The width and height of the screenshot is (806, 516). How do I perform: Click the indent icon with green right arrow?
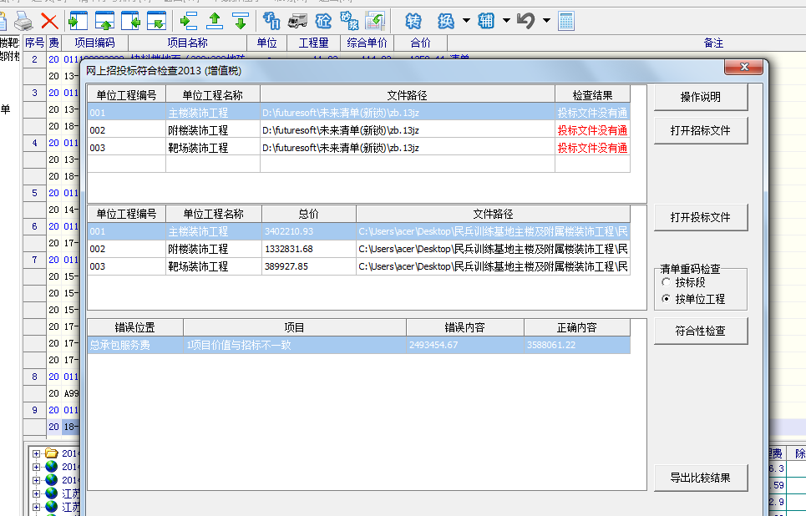tap(189, 21)
